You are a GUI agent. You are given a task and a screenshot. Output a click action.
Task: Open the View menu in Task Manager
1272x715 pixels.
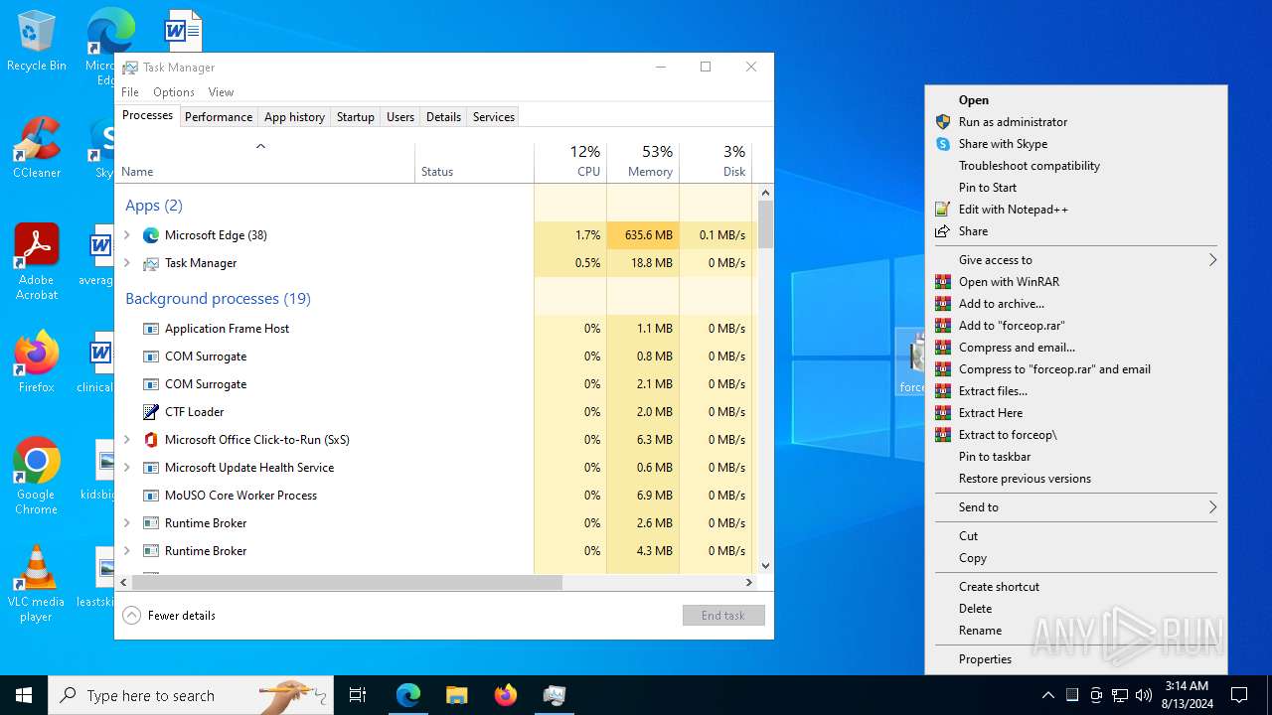pos(221,92)
